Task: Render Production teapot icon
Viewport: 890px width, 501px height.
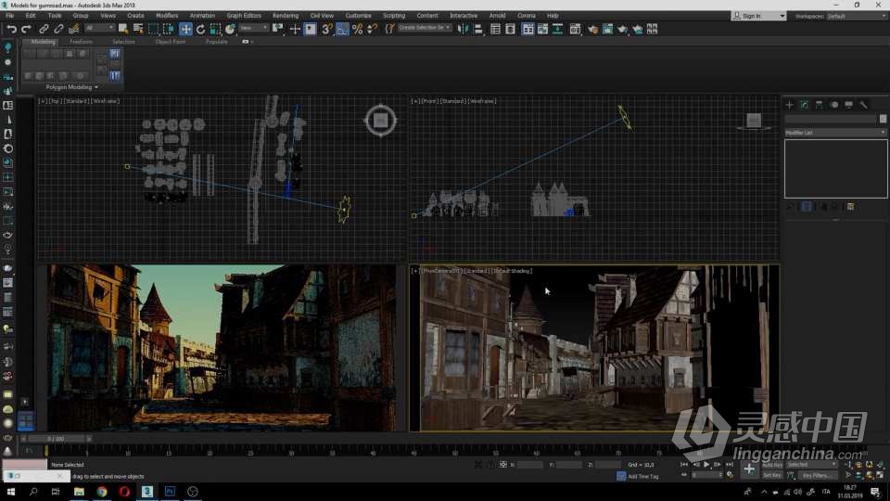Action: pyautogui.click(x=622, y=29)
